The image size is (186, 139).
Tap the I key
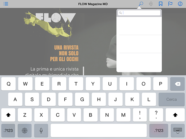click(x=127, y=84)
